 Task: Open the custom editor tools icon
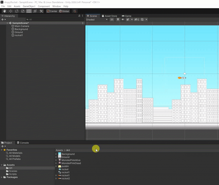click(x=41, y=11)
